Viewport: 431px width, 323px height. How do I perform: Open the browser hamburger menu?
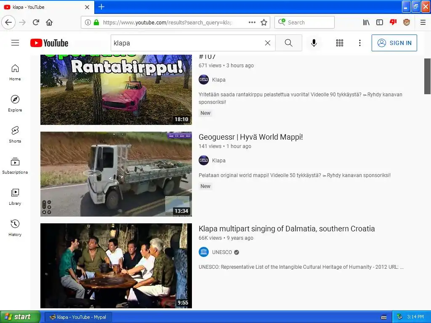coord(423,22)
